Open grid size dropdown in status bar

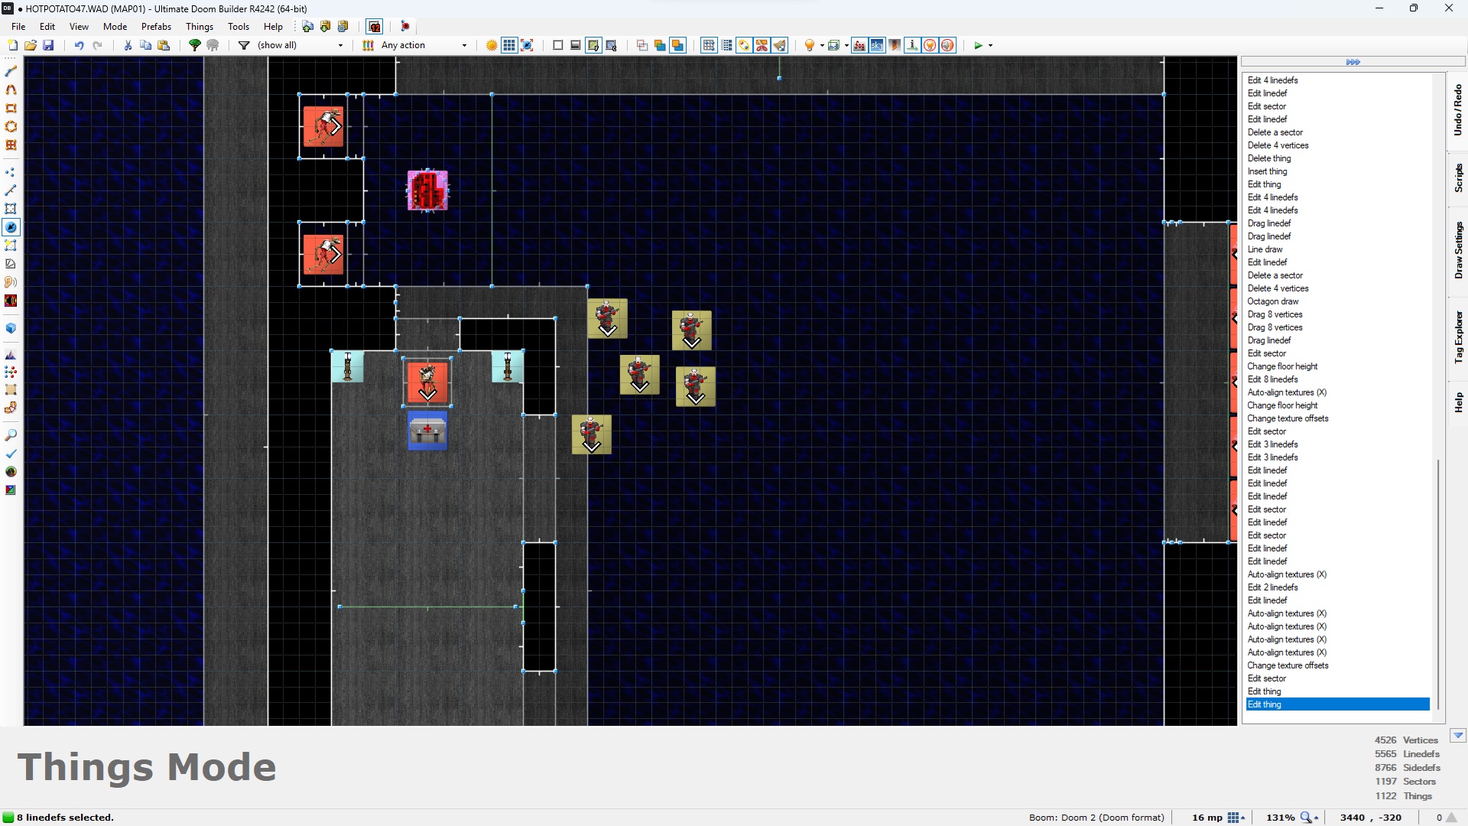coord(1236,818)
